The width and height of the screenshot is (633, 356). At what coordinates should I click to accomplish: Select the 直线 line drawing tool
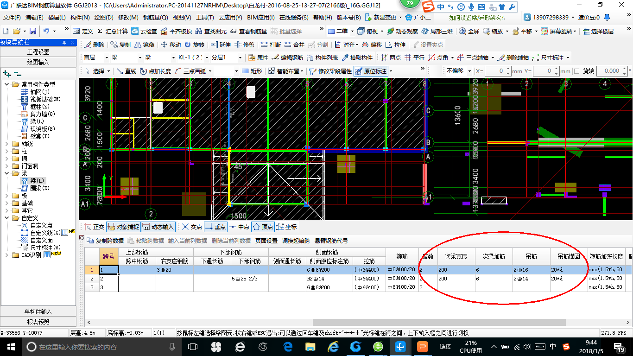coord(127,71)
